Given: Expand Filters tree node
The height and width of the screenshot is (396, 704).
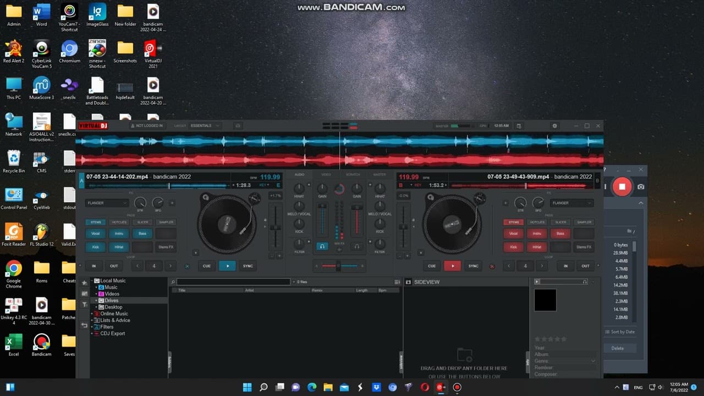Looking at the screenshot, I should point(92,327).
